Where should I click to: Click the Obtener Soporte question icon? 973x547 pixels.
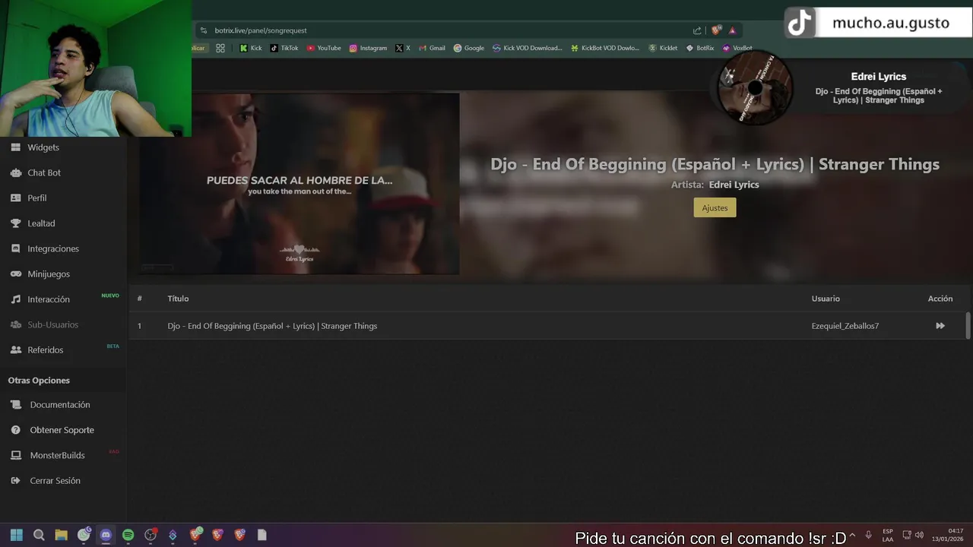point(15,430)
